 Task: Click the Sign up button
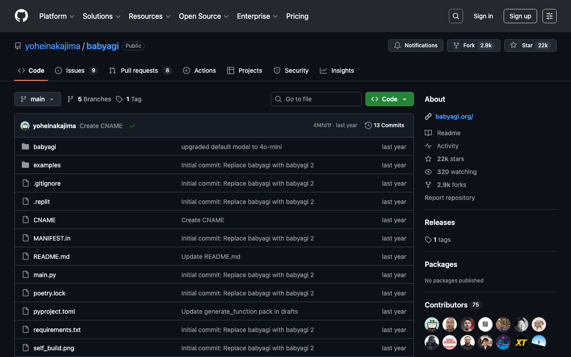520,16
